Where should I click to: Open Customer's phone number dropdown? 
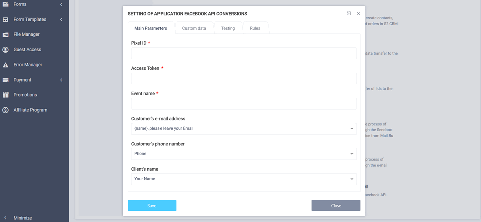point(244,154)
